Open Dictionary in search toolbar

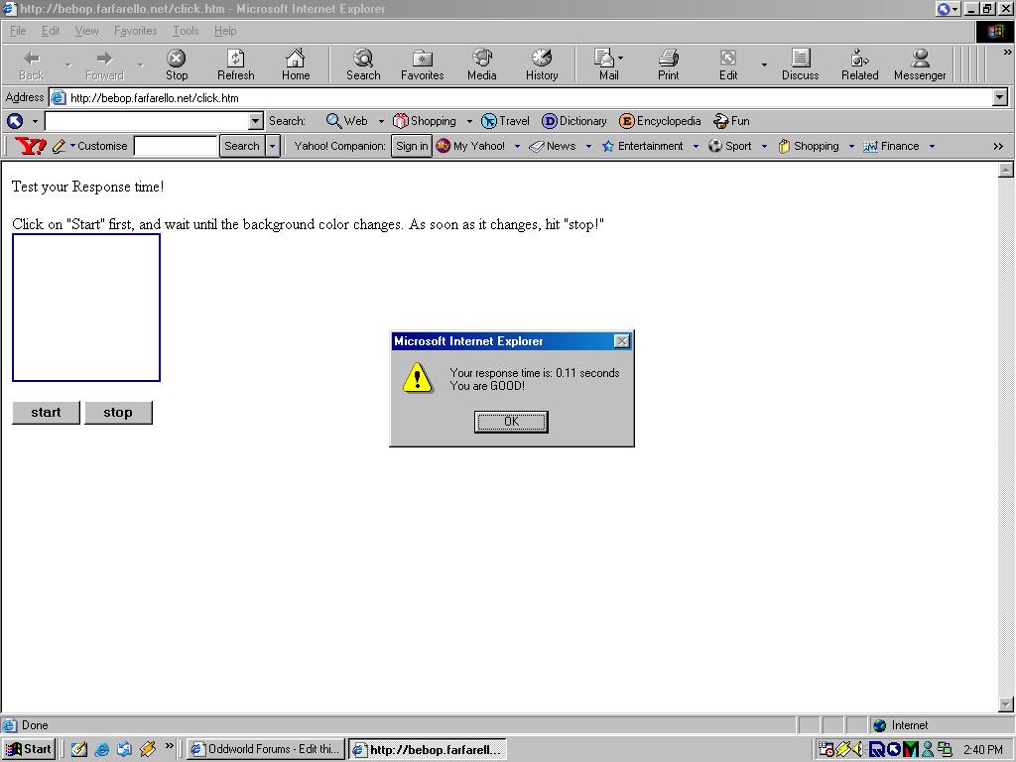point(573,121)
